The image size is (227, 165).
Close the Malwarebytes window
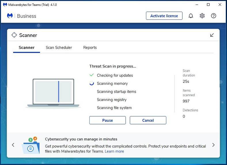point(220,5)
